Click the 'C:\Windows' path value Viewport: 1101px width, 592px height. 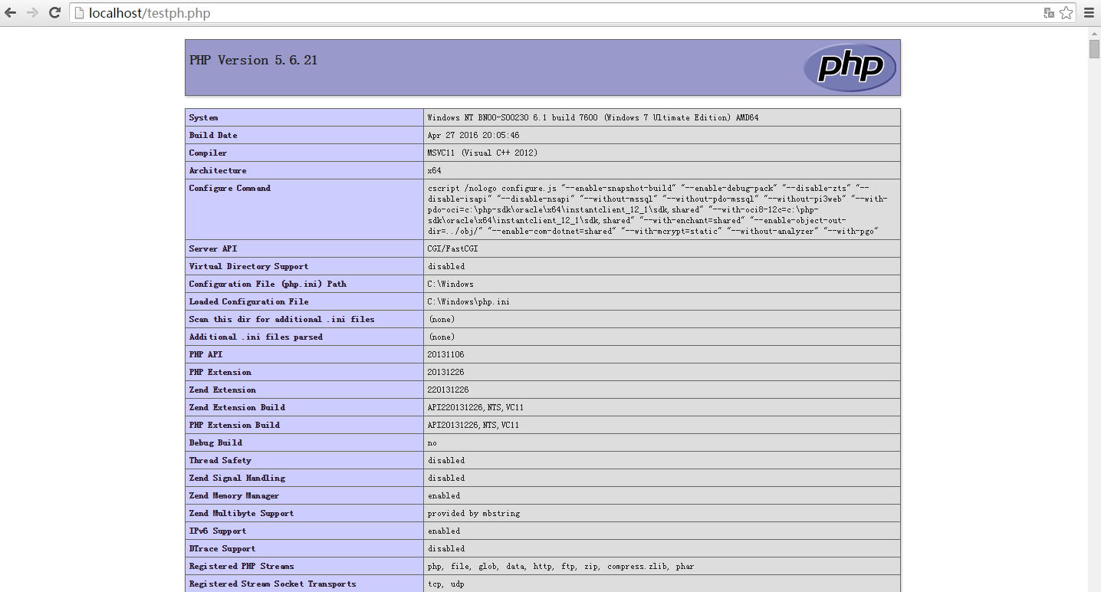(x=451, y=284)
